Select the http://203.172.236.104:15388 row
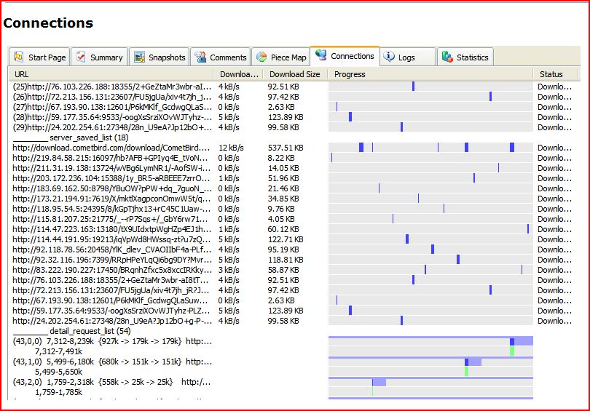The height and width of the screenshot is (411, 590). coord(294,178)
